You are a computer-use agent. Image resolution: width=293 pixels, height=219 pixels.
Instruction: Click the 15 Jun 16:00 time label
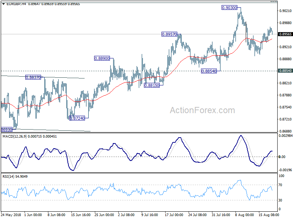81,215
